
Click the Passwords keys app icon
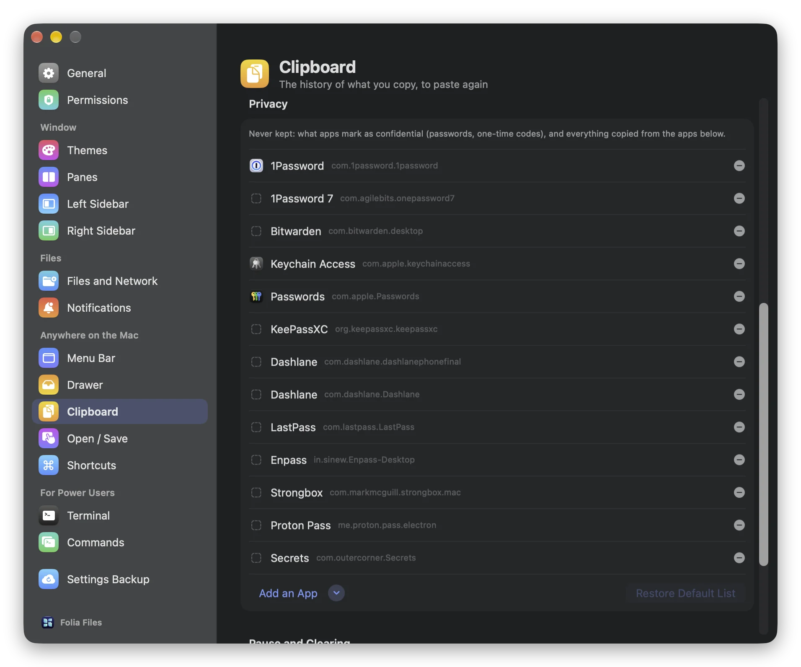point(256,297)
